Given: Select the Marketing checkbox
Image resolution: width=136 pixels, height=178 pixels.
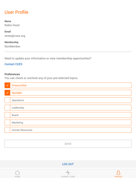Looking at the screenshot, I should coord(7,122).
